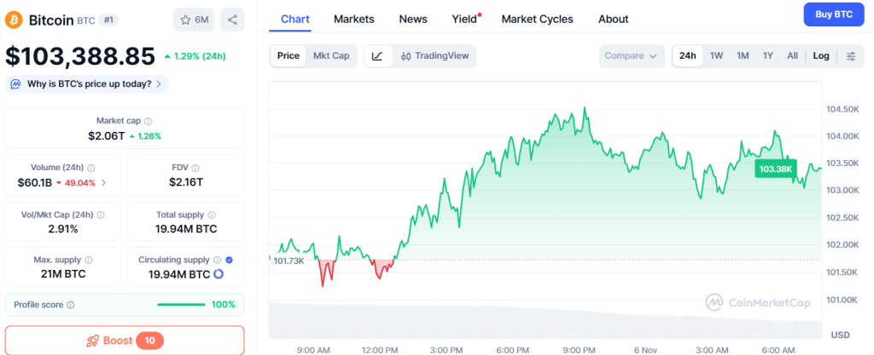Click the Profile score progress bar
This screenshot has width=874, height=355.
pos(181,305)
